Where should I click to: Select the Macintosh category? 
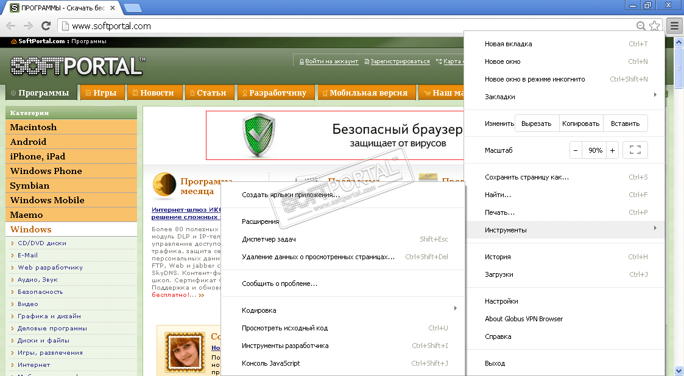coord(71,127)
